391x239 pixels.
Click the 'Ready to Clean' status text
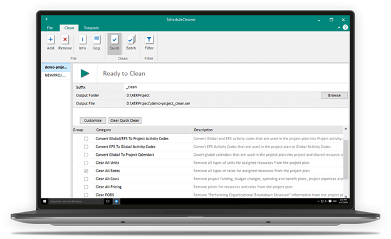(x=124, y=73)
